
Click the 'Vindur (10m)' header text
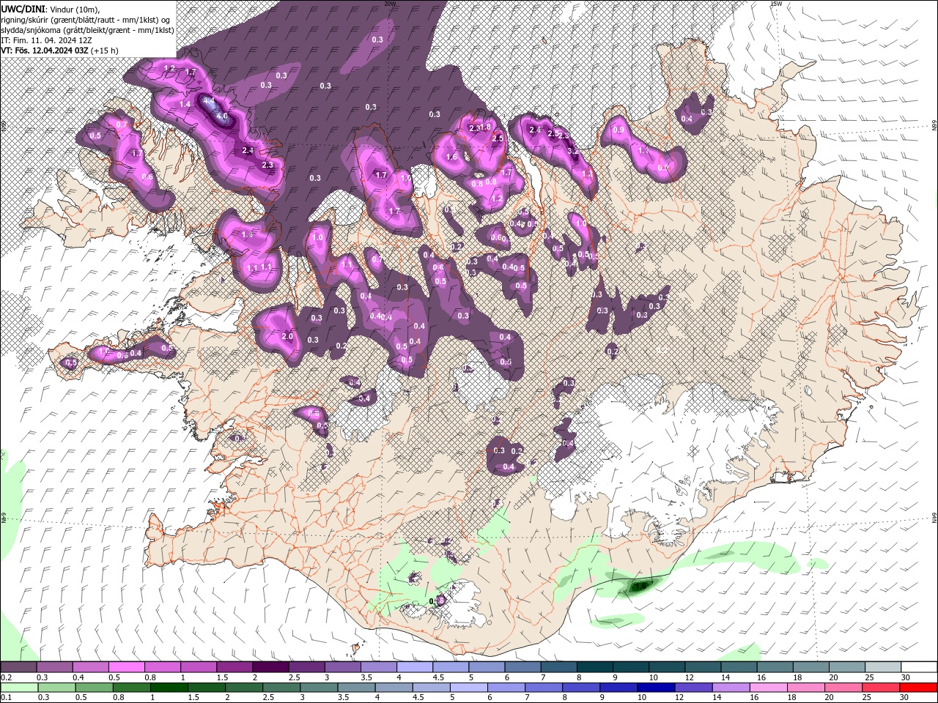pyautogui.click(x=74, y=8)
